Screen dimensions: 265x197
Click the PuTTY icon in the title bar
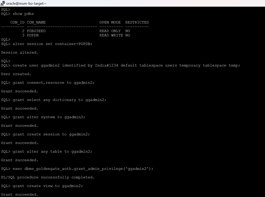(x=3, y=3)
